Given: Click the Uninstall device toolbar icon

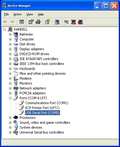Looking at the screenshot, I should click(73, 22).
